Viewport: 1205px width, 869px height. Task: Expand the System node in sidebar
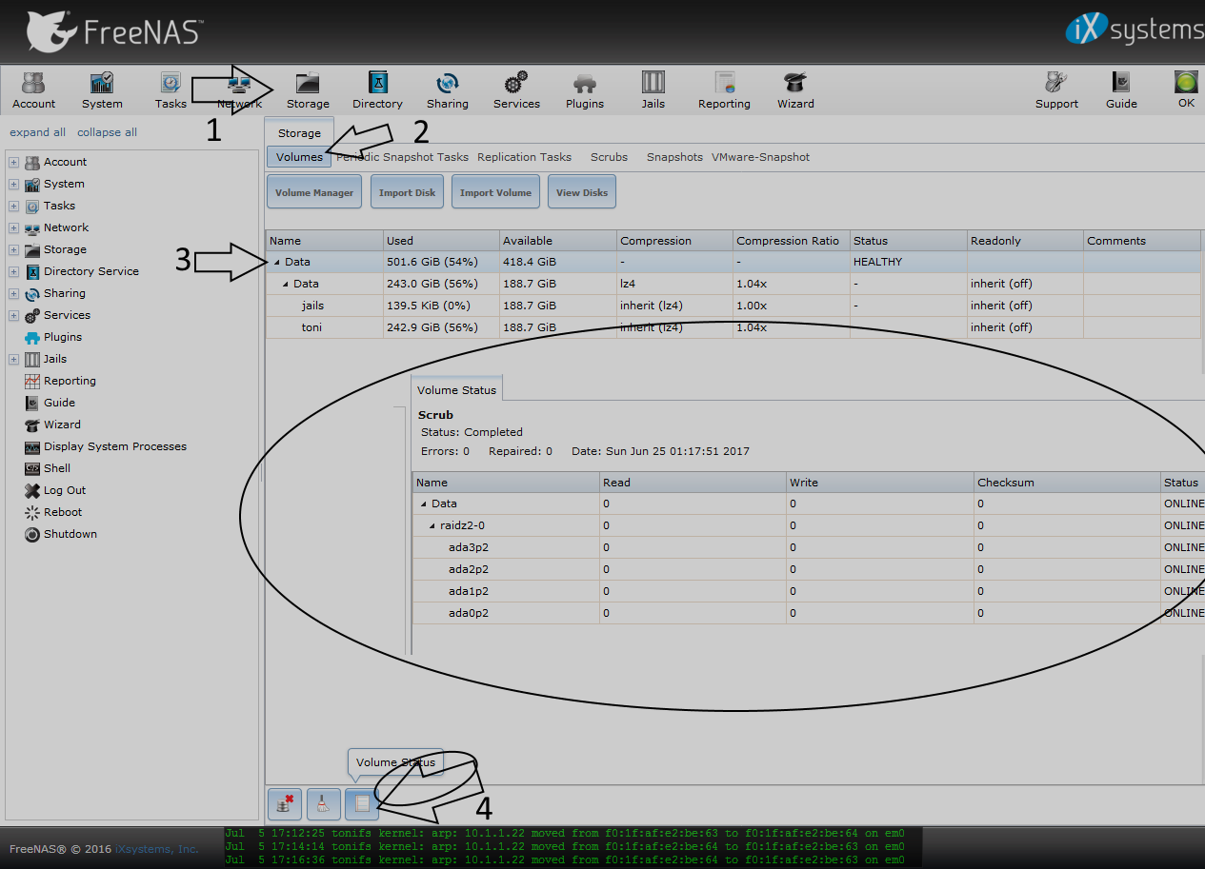coord(14,184)
